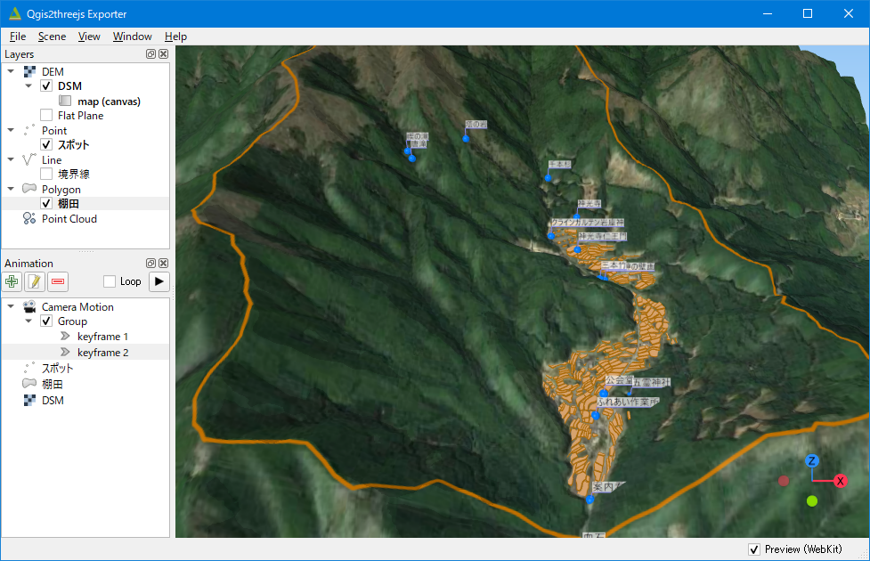Collapse the Polygon layer group
This screenshot has height=561, width=870.
(11, 189)
